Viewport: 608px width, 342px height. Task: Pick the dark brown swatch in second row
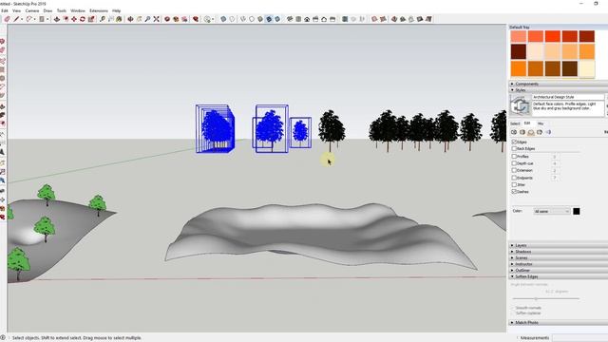point(519,51)
